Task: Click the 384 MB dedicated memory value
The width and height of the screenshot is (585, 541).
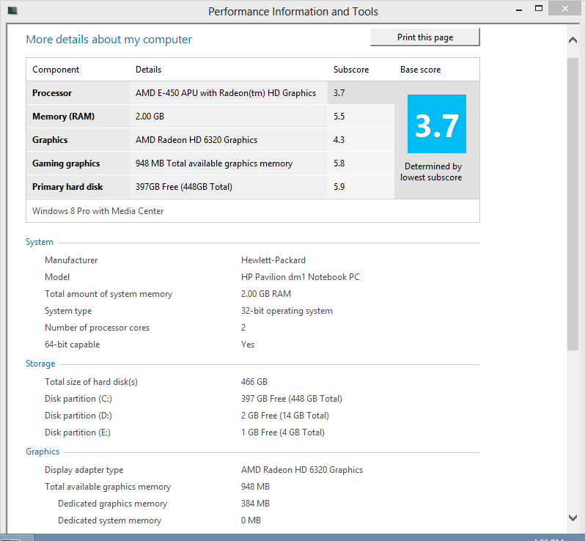Action: [x=255, y=504]
